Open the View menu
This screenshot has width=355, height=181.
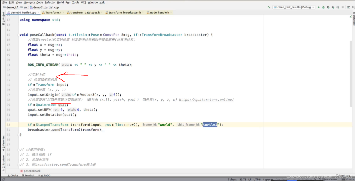pos(19,2)
